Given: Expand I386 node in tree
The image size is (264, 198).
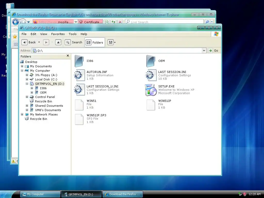Looking at the screenshot, I should pyautogui.click(x=32, y=88).
